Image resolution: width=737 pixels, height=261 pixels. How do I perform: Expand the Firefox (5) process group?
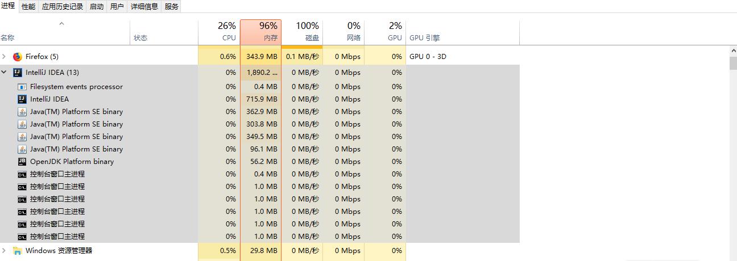coord(5,57)
